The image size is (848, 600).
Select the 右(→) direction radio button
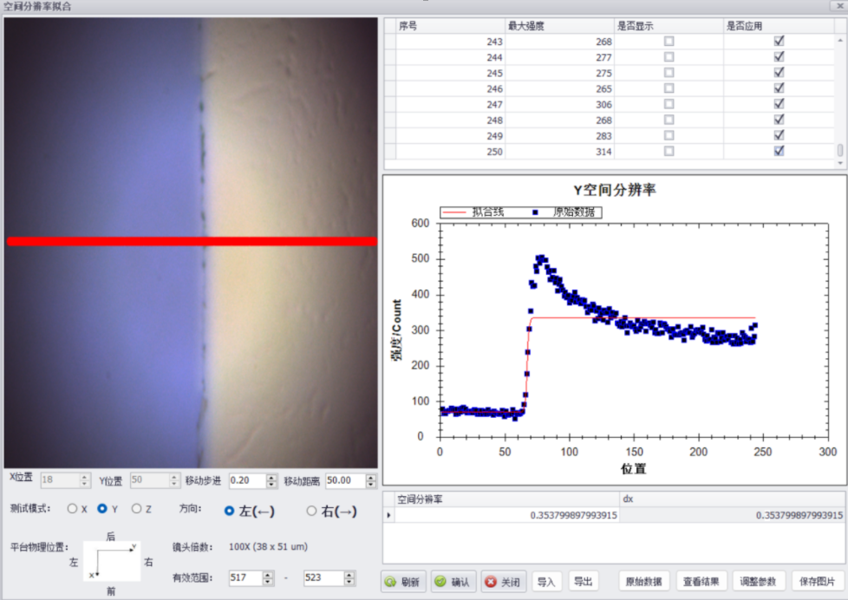310,509
